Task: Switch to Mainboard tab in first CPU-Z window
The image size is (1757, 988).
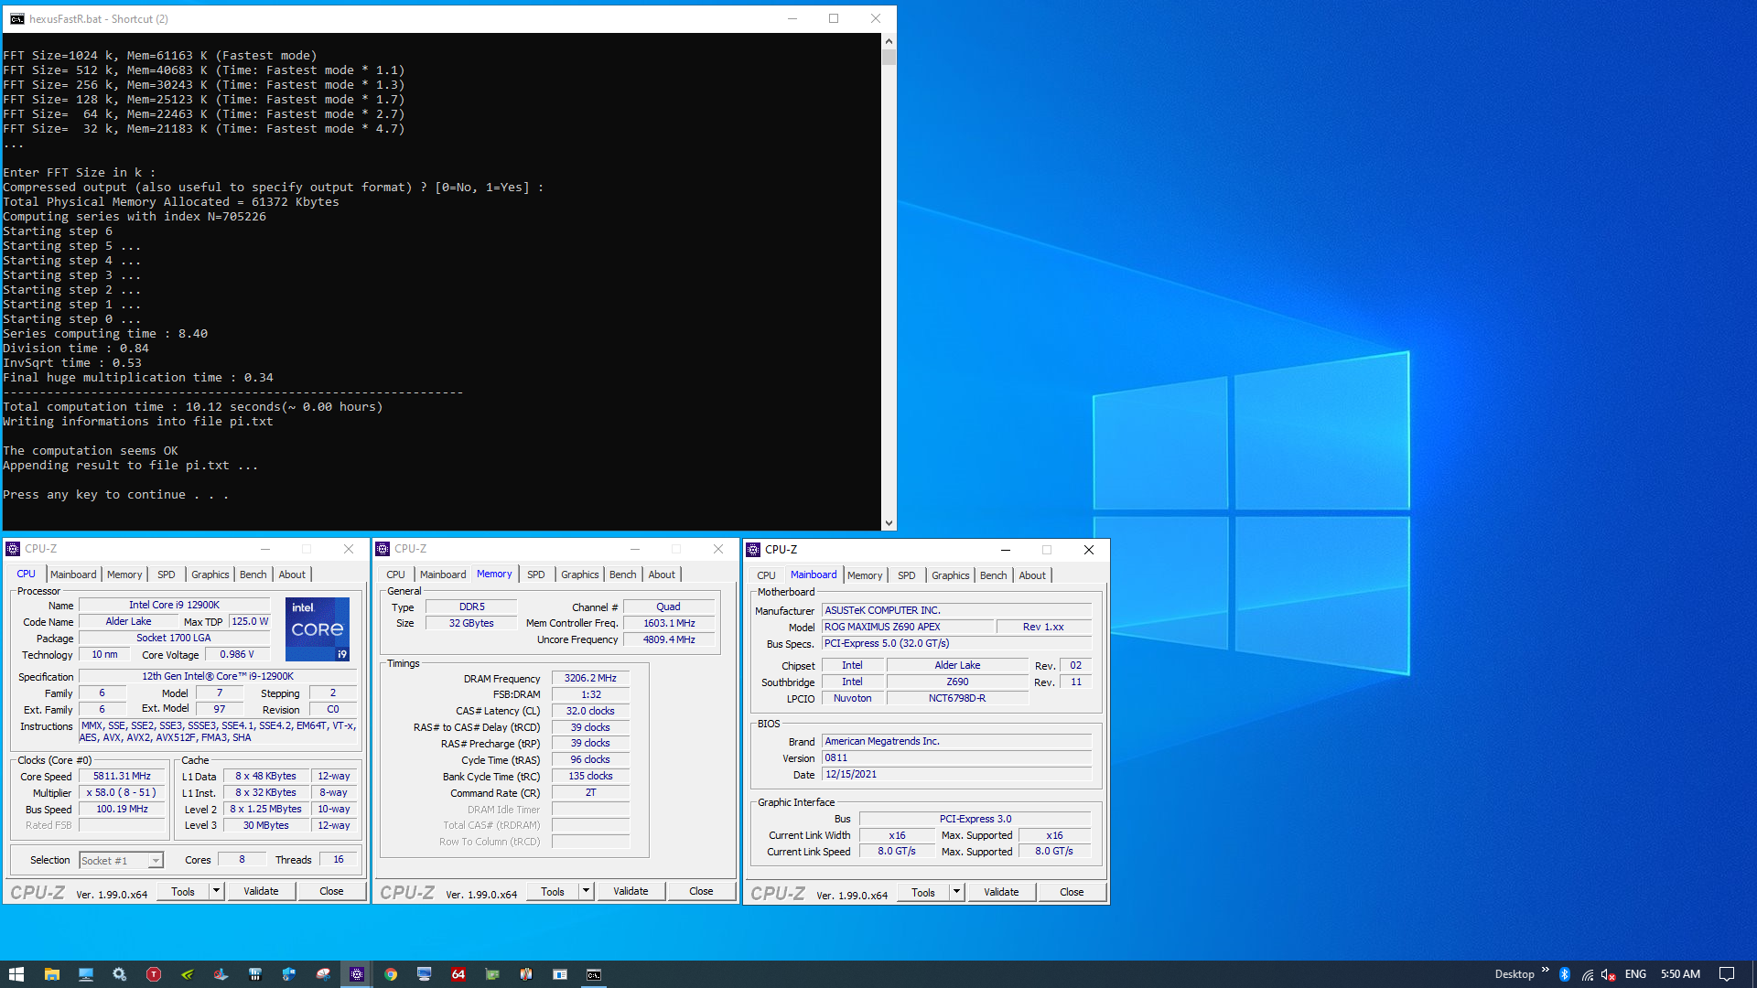Action: coord(73,575)
